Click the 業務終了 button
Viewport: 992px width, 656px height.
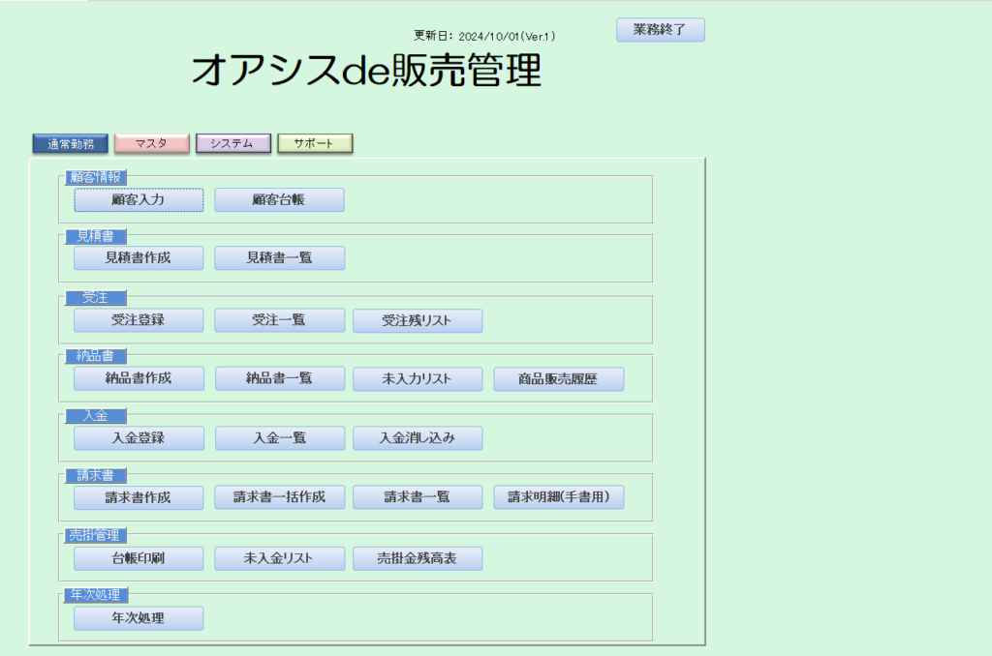click(x=661, y=30)
